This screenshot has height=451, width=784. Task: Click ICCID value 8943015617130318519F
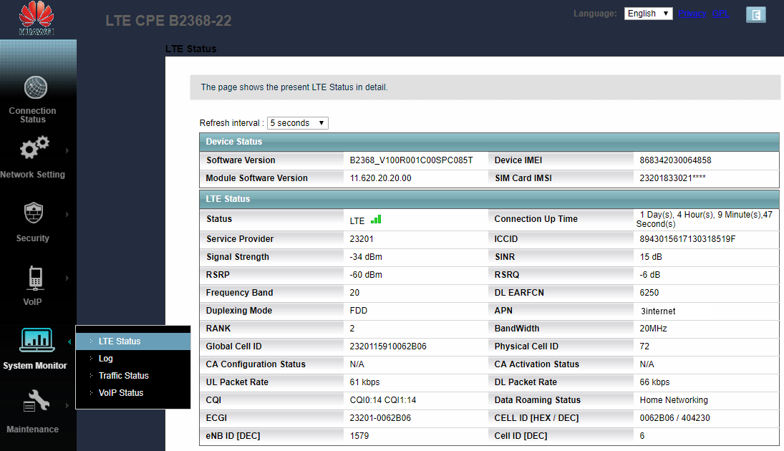click(687, 239)
